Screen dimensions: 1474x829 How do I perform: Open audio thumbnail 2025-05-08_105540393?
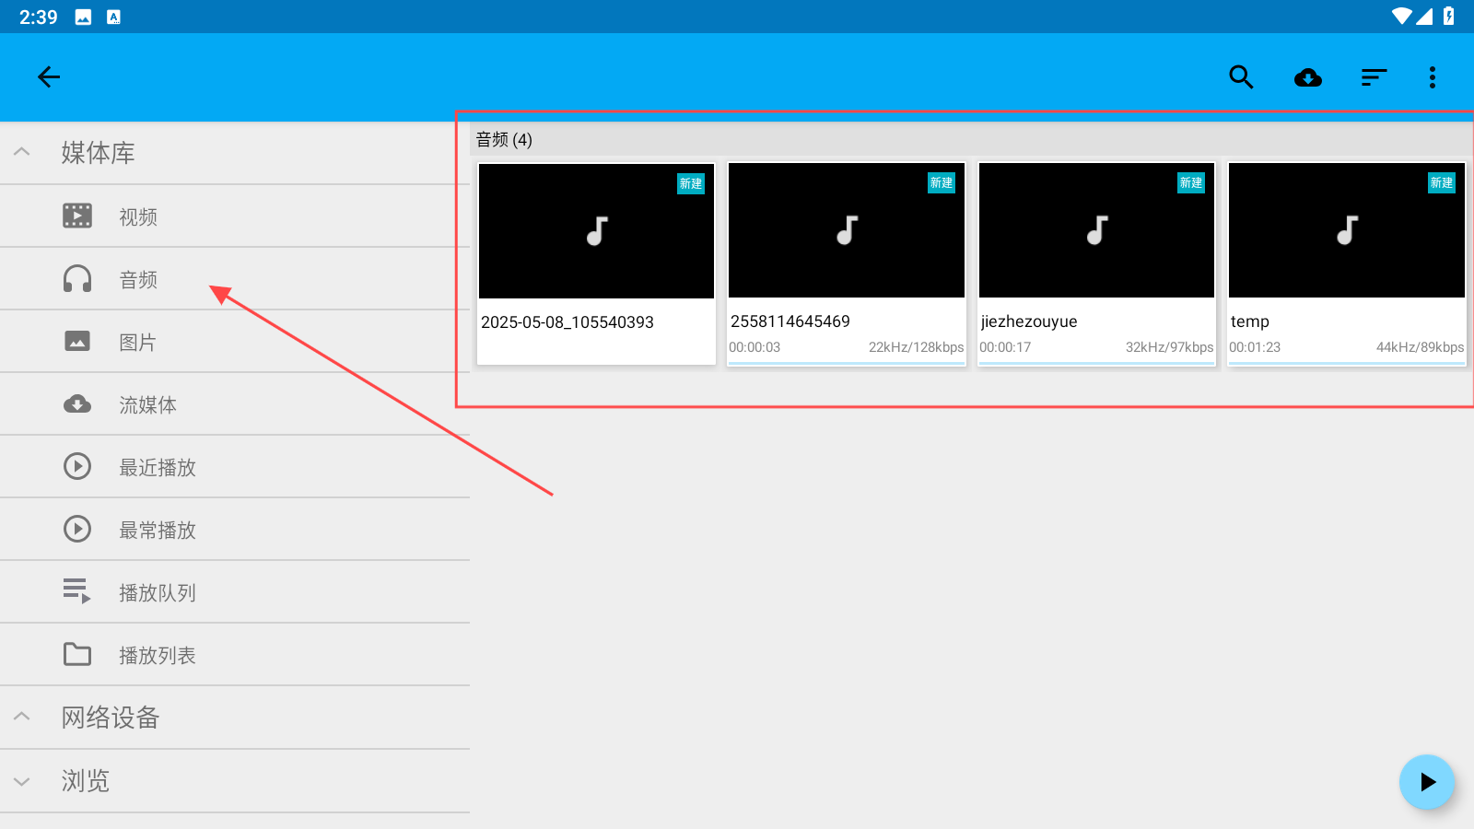(x=596, y=231)
